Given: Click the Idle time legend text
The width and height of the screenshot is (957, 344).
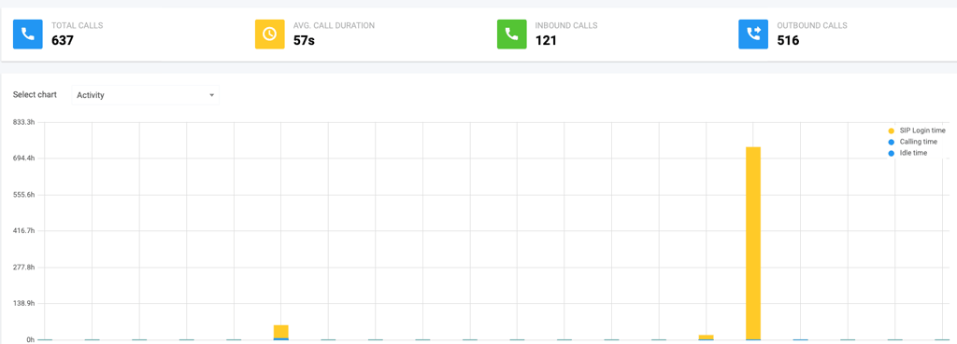Looking at the screenshot, I should tap(913, 154).
